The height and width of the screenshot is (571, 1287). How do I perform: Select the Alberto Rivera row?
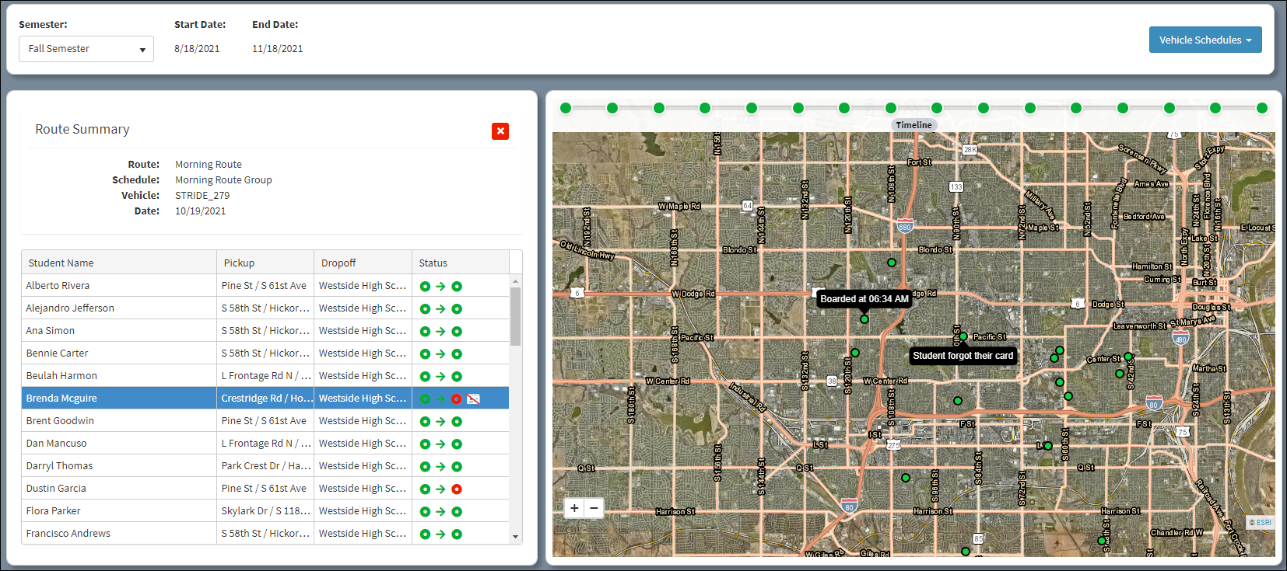[x=265, y=286]
